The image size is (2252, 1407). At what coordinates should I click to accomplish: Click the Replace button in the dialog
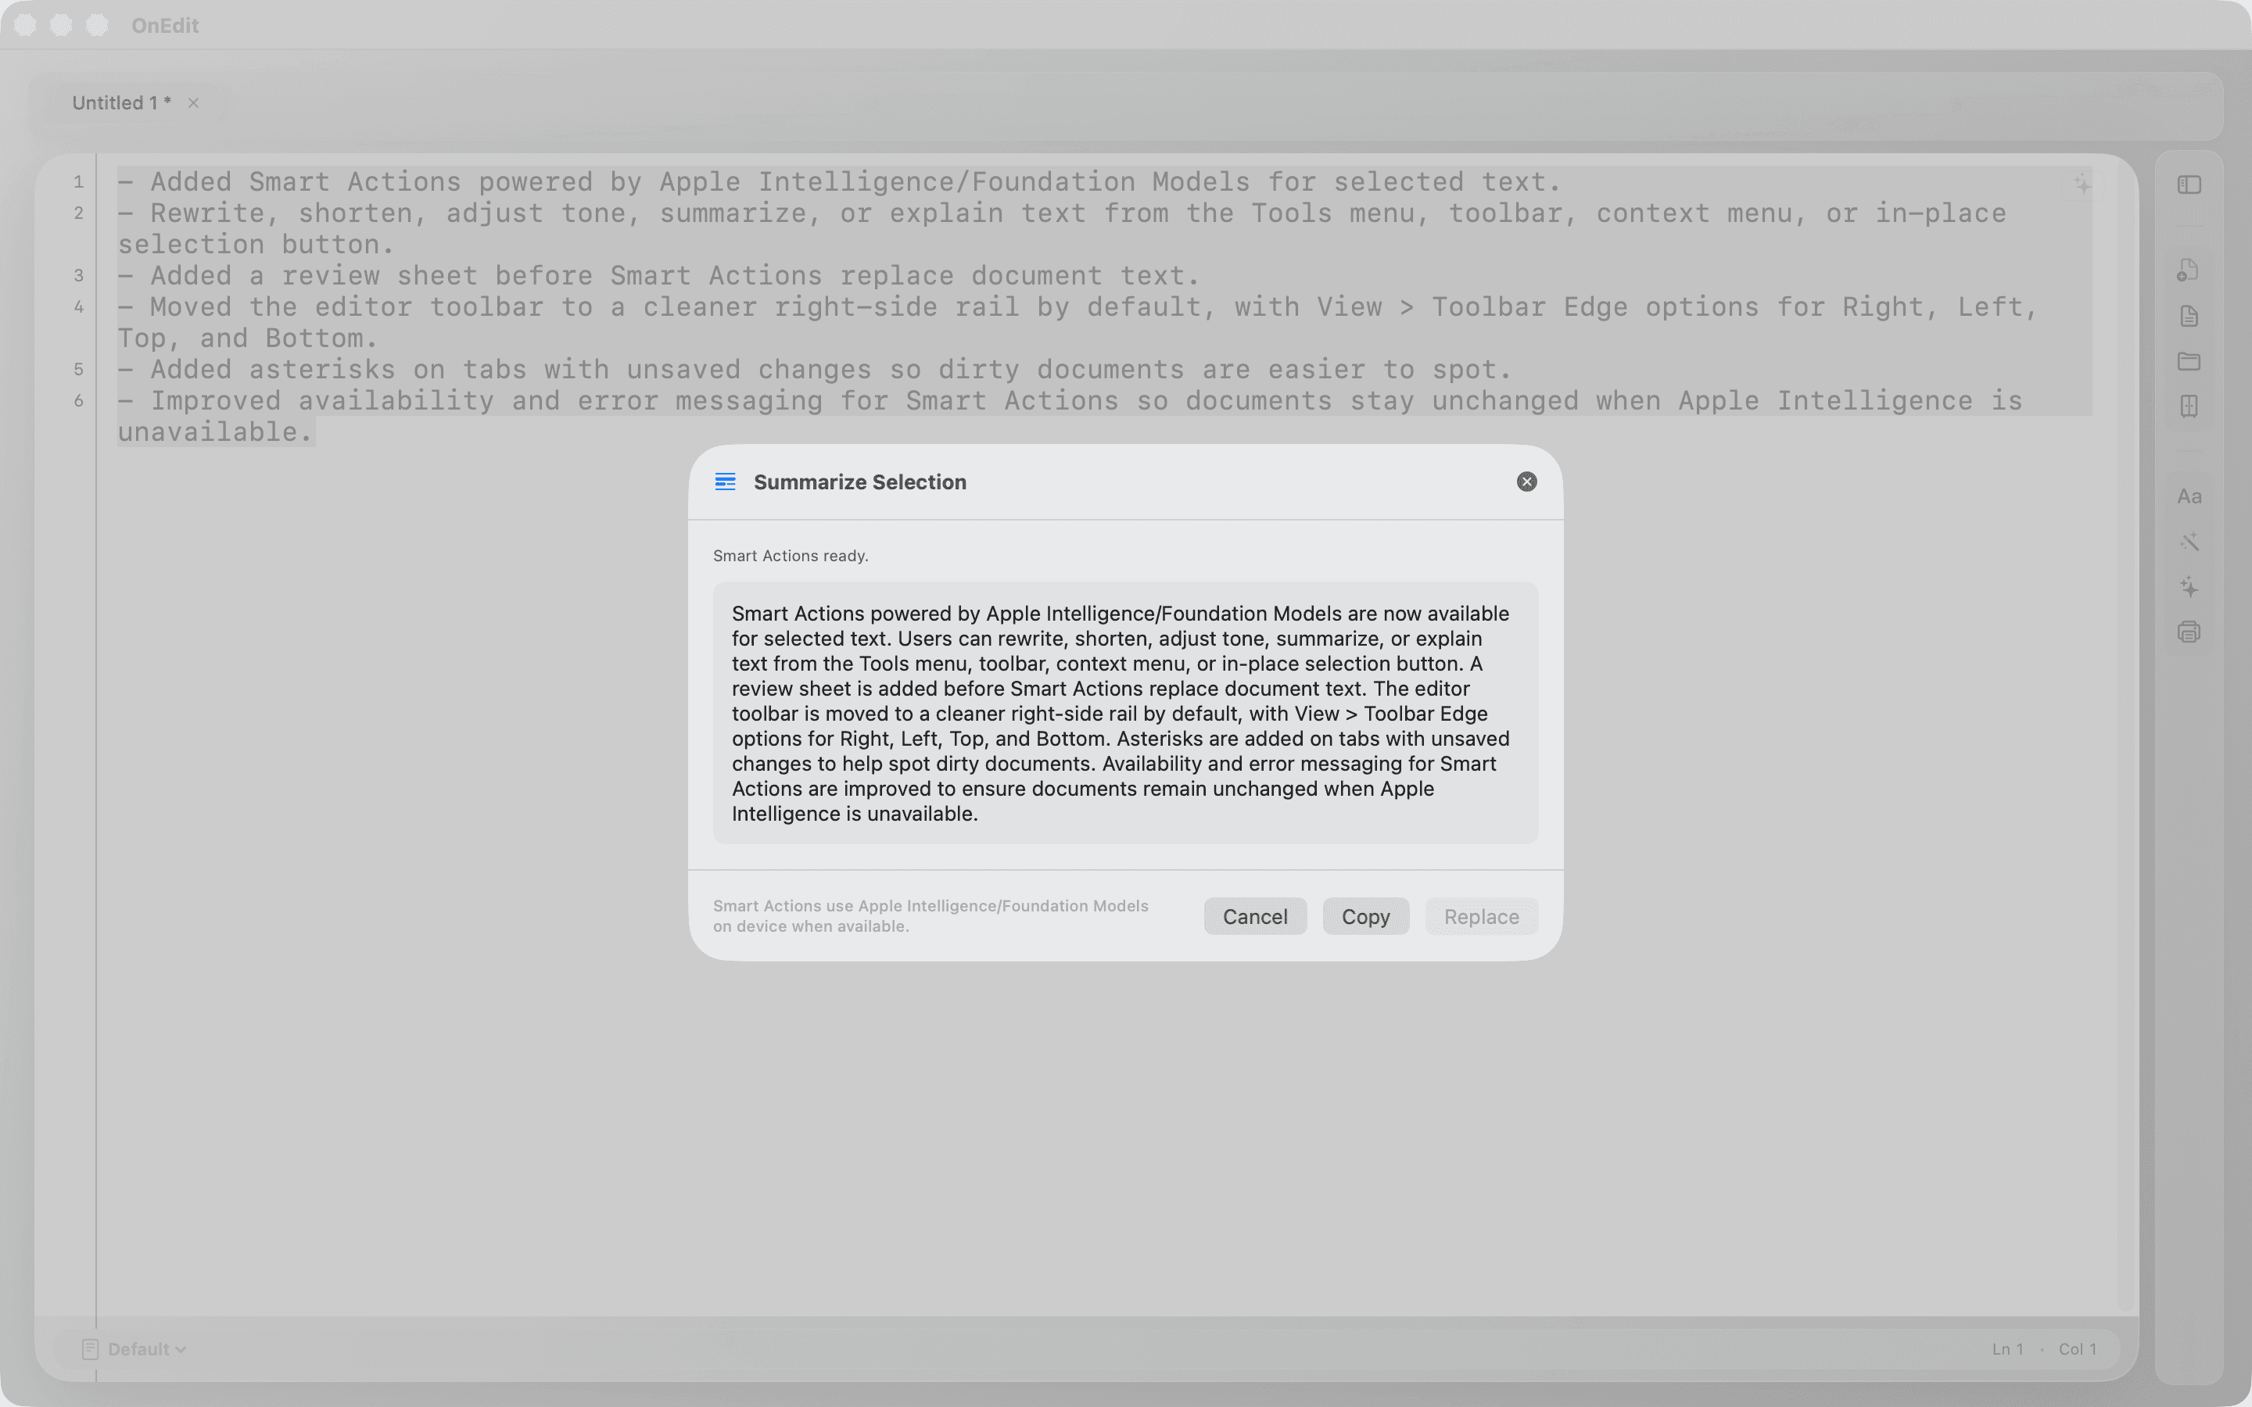pos(1482,917)
